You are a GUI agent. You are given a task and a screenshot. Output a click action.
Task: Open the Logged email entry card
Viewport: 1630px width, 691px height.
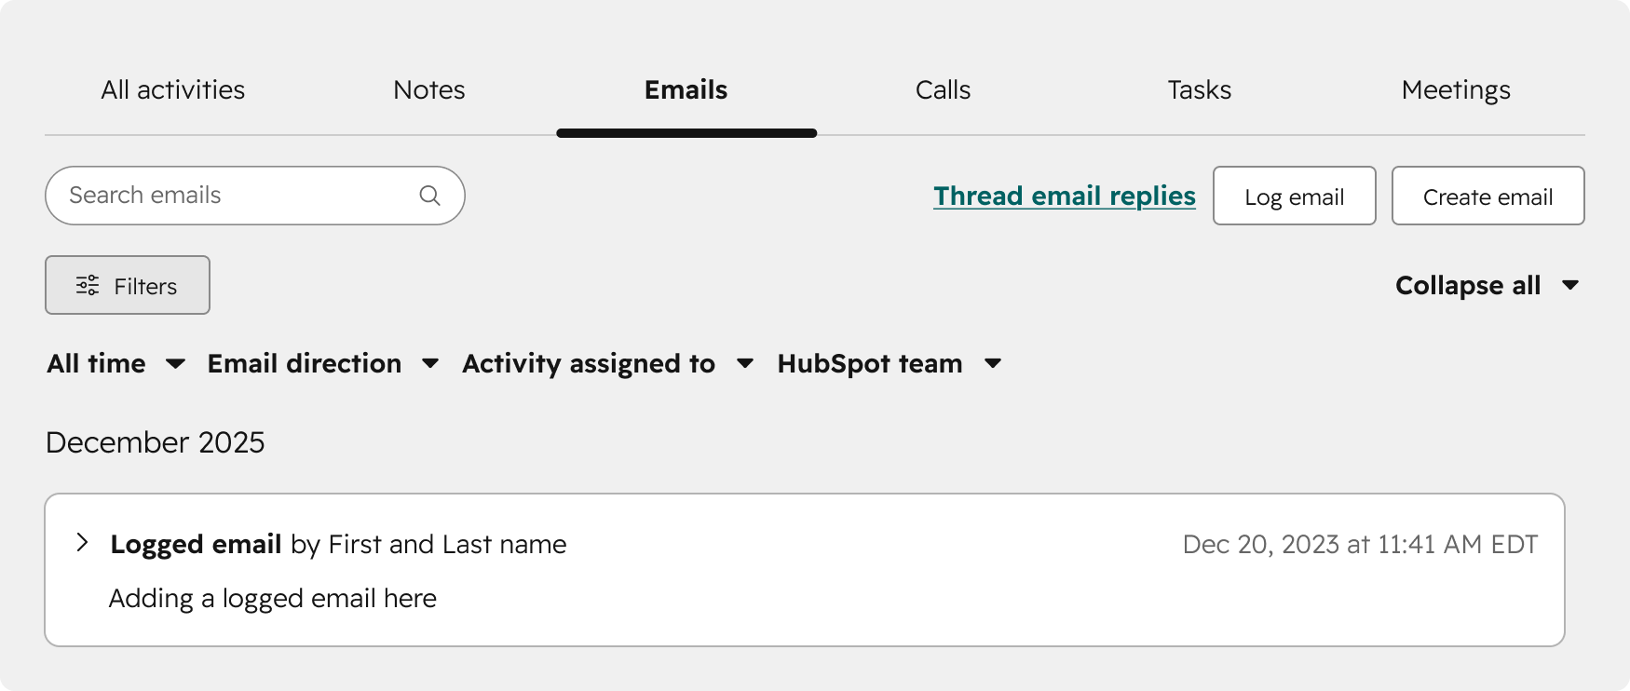click(x=804, y=570)
